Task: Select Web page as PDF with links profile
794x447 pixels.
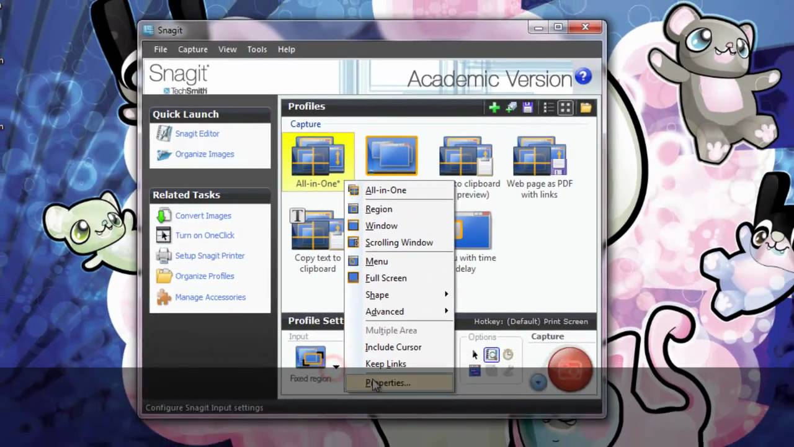Action: [540, 168]
